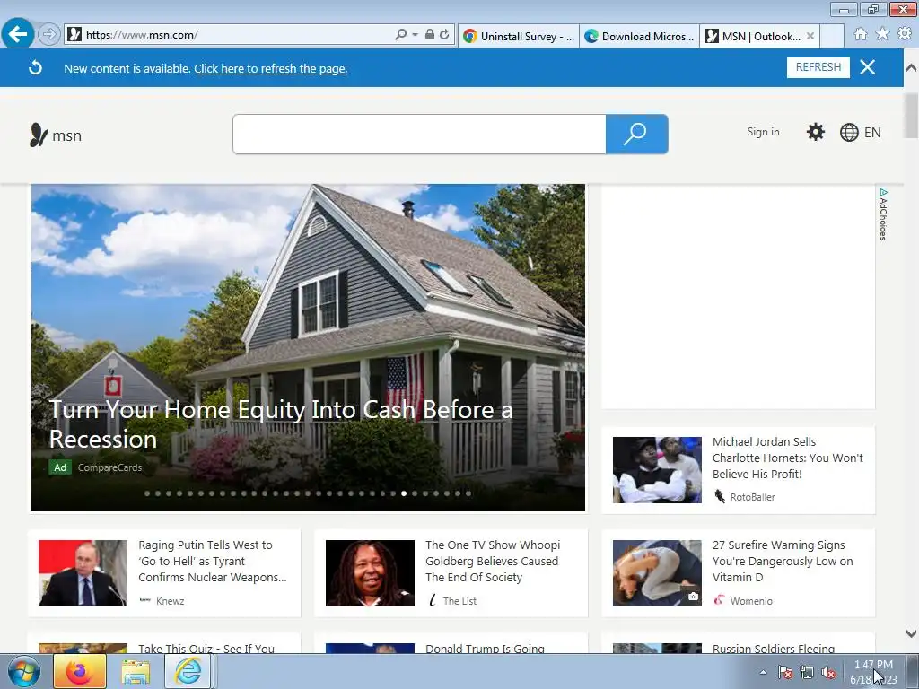Click the Putin article thumbnail
919x689 pixels.
click(x=83, y=573)
